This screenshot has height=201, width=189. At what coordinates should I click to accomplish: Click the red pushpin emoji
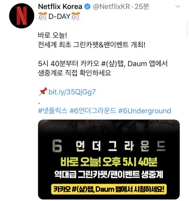43,92
